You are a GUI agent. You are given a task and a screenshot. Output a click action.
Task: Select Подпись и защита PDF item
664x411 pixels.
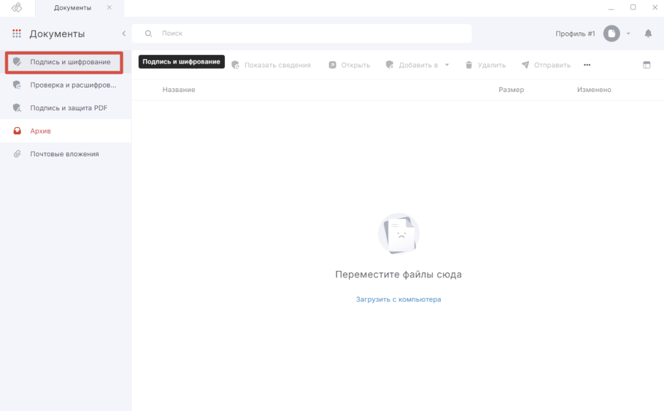click(x=65, y=108)
